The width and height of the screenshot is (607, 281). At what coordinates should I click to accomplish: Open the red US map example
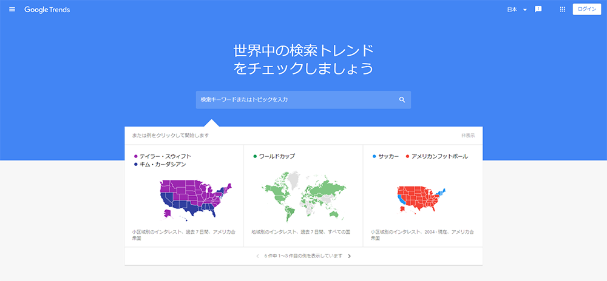click(421, 200)
